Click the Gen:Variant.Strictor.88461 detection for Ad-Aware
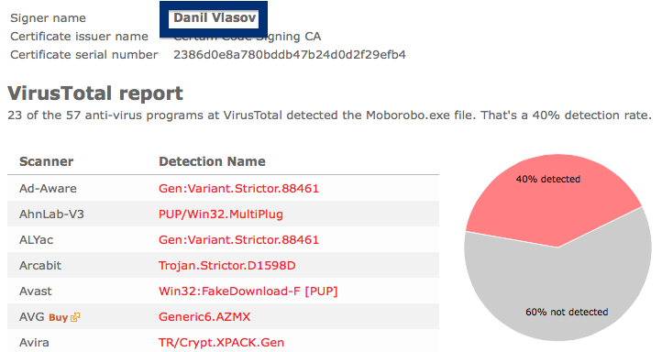 pyautogui.click(x=238, y=188)
